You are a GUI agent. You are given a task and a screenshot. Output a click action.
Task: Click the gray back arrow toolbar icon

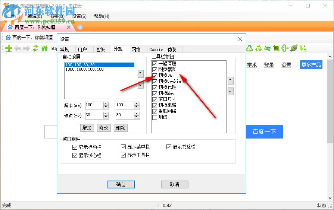pos(18,48)
